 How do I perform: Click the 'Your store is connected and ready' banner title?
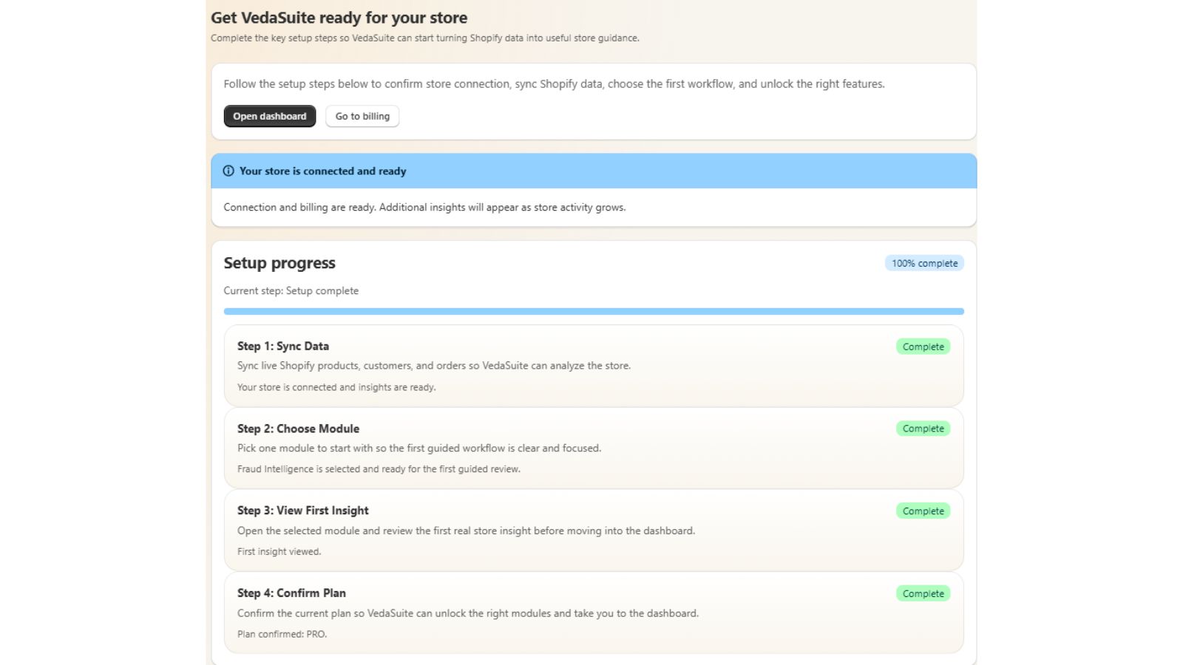tap(323, 171)
